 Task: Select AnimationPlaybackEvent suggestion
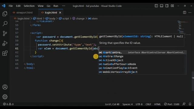click(x=142, y=68)
